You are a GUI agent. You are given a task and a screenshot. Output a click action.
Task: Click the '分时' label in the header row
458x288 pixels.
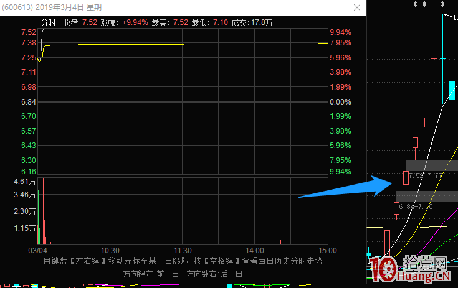point(48,22)
